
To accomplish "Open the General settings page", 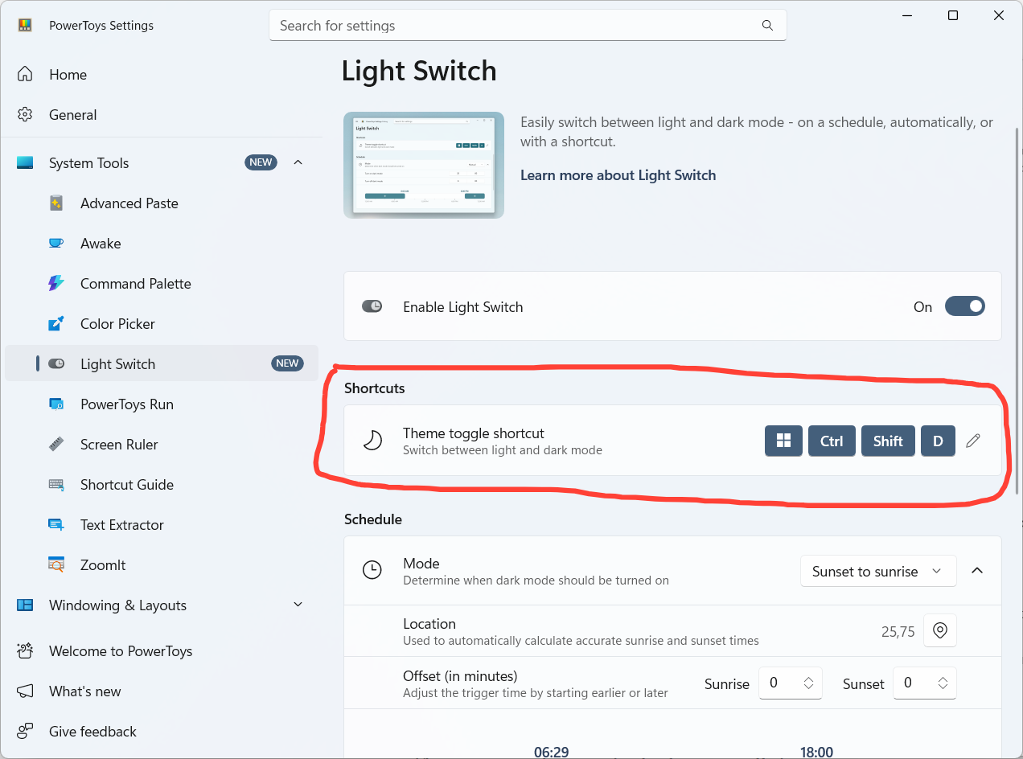I will coord(72,115).
